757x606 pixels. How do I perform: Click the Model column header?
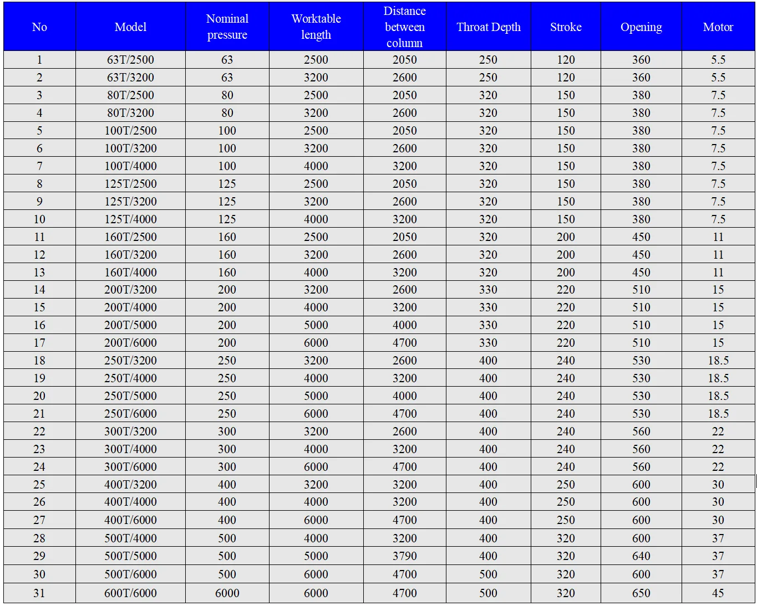click(x=130, y=27)
